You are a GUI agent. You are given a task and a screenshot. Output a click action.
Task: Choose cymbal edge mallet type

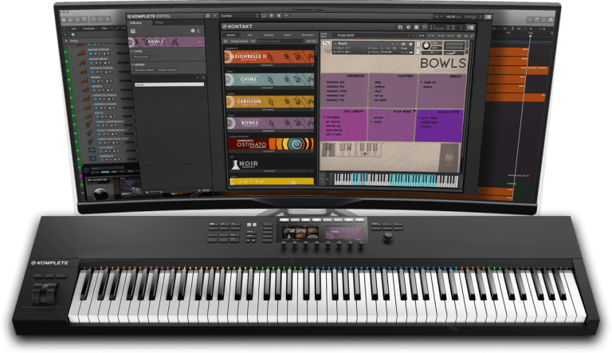coord(430,122)
